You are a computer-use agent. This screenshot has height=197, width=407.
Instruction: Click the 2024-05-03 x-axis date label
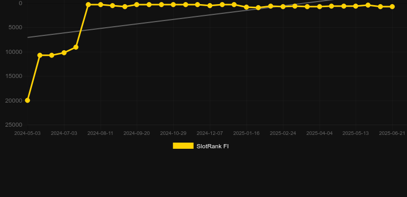(27, 133)
